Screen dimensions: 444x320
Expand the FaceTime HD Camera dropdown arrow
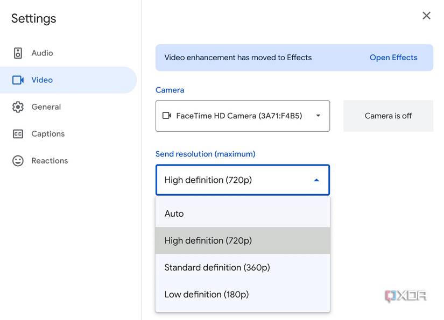click(318, 116)
